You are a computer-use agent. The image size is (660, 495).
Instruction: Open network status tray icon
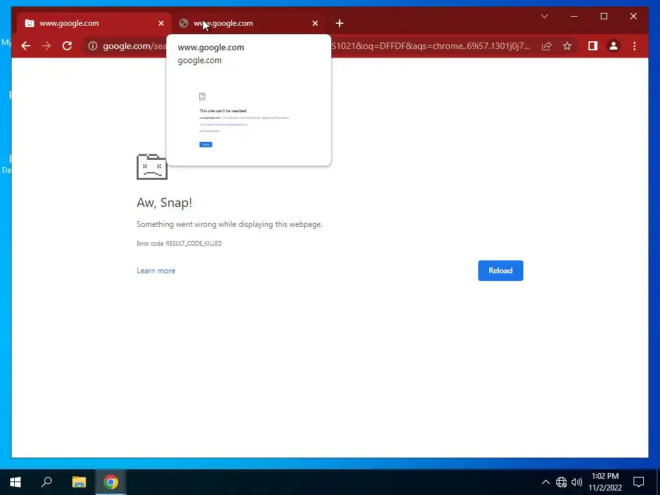pos(561,482)
